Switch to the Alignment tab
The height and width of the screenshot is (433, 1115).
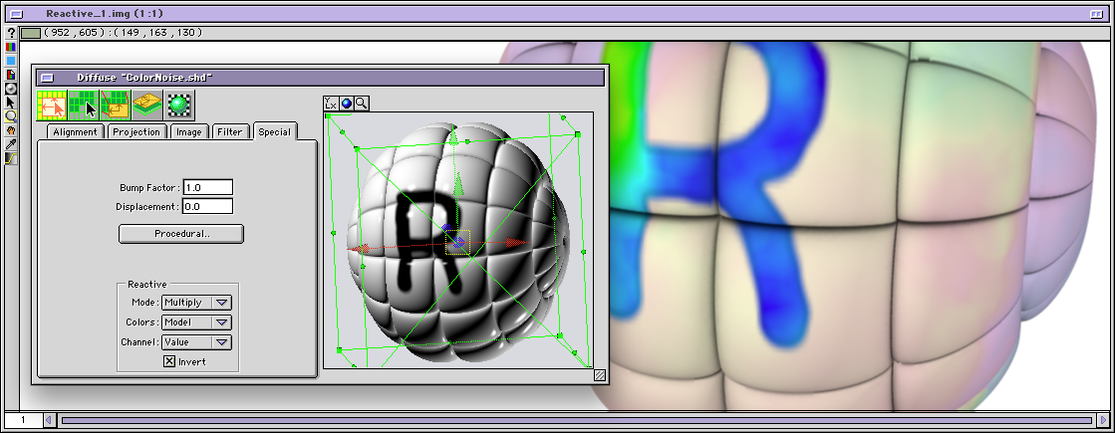75,131
